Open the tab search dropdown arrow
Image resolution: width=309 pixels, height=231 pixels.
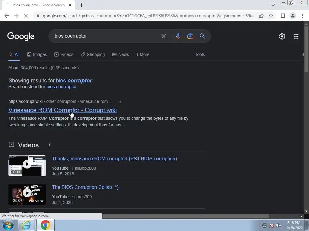273,5
